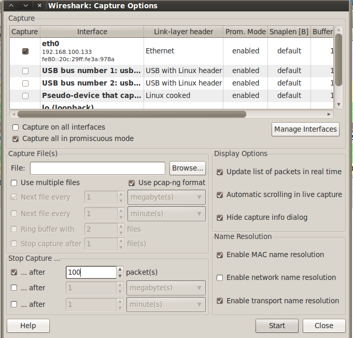
Task: Focus the capture File input field
Action: point(97,168)
